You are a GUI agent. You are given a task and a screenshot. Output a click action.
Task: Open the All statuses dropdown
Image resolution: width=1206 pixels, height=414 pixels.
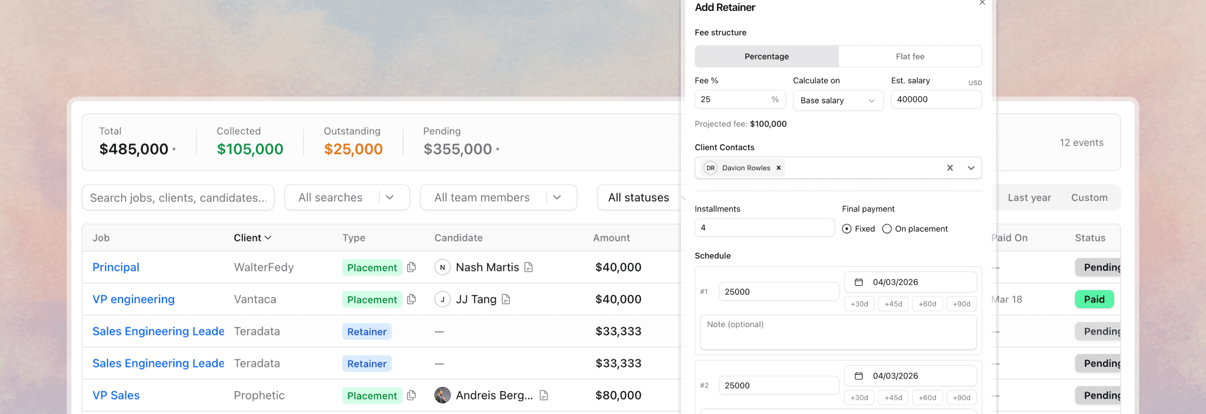point(639,197)
